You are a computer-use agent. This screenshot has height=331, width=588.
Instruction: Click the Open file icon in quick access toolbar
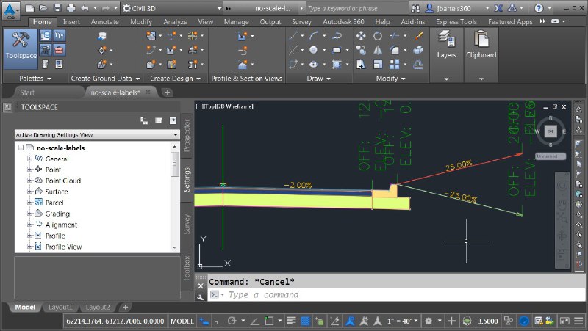tap(43, 8)
